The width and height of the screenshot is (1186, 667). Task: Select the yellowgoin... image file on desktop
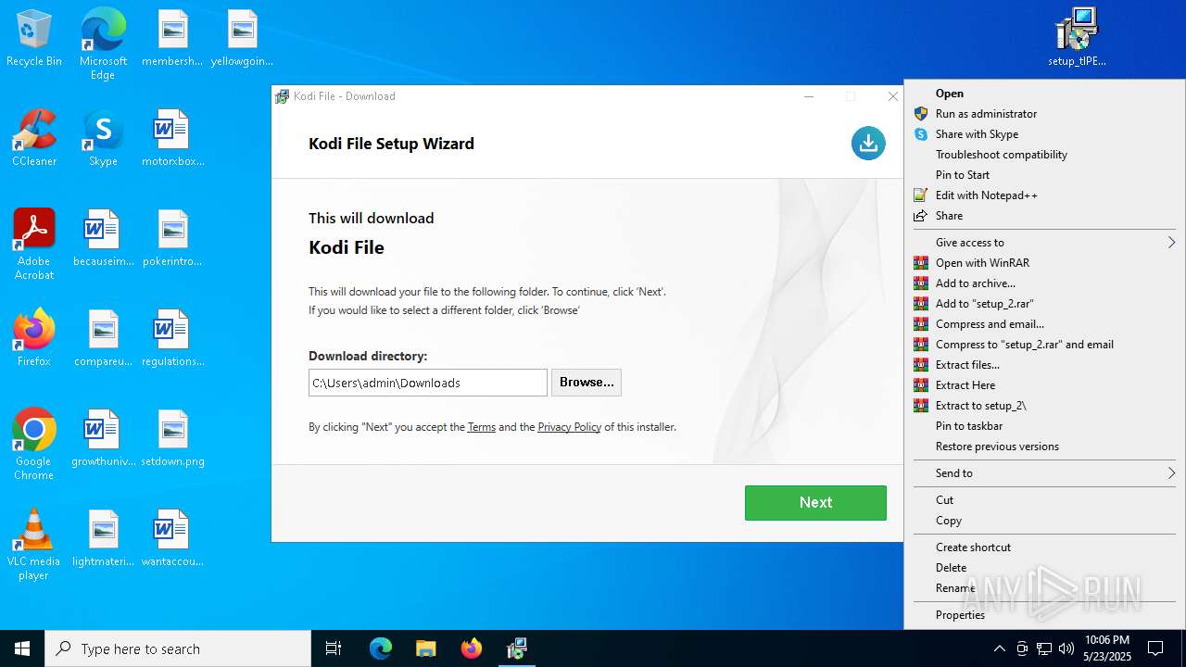[242, 38]
